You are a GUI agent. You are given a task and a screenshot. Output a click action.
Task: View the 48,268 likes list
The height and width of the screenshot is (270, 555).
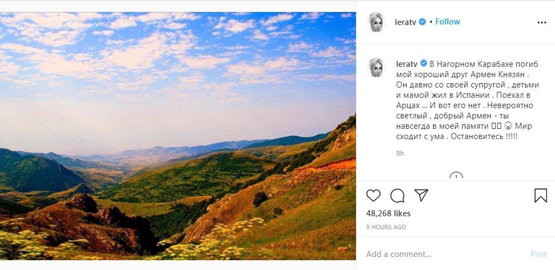coord(389,214)
